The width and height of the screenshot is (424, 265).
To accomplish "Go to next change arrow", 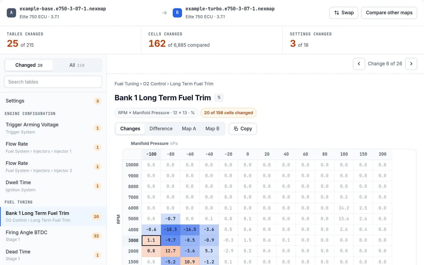I will [411, 64].
